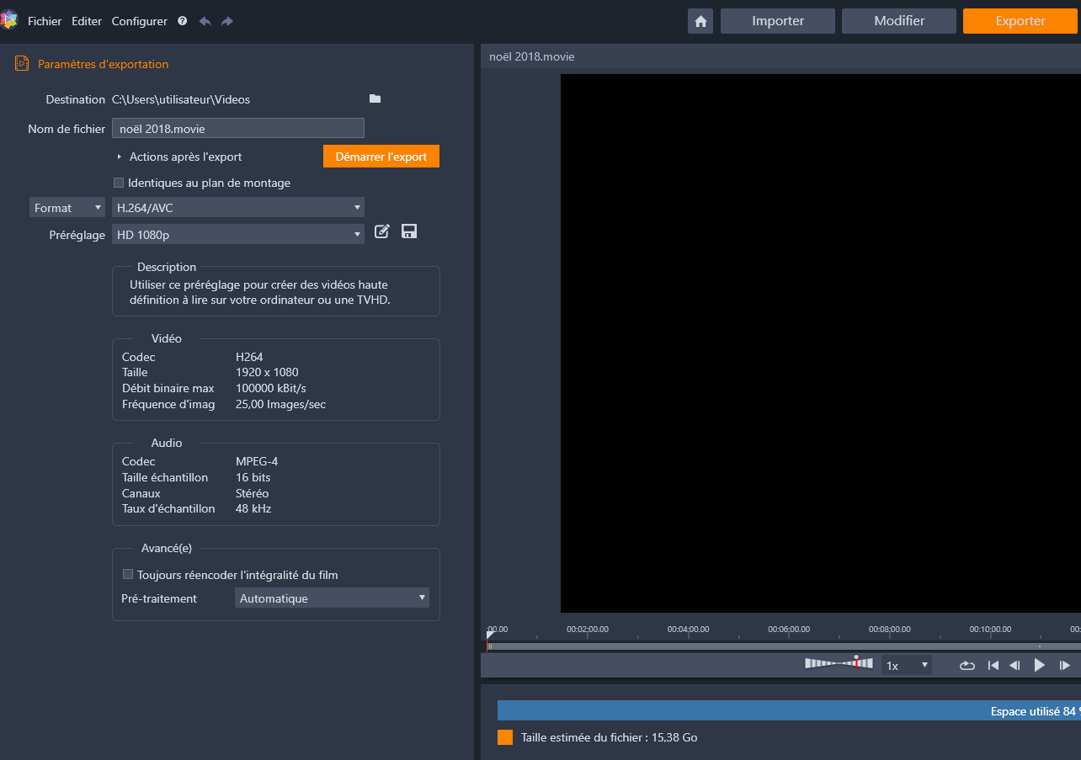Click the Home icon button
The height and width of the screenshot is (760, 1081).
(x=700, y=21)
